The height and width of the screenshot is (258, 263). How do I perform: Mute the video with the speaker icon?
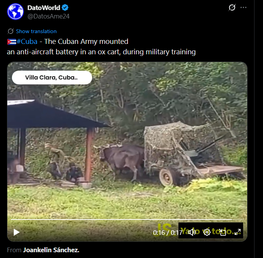coord(192,232)
